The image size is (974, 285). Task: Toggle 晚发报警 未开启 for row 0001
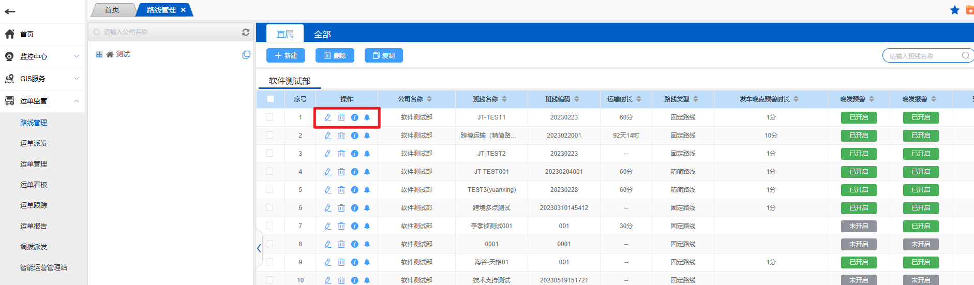tap(921, 244)
